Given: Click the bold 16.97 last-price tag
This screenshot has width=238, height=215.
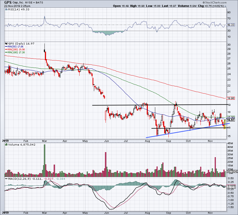Looking at the screenshot, I should coord(231,120).
